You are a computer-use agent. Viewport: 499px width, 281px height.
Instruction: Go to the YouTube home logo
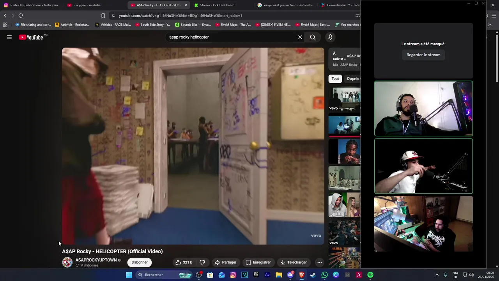tap(31, 37)
